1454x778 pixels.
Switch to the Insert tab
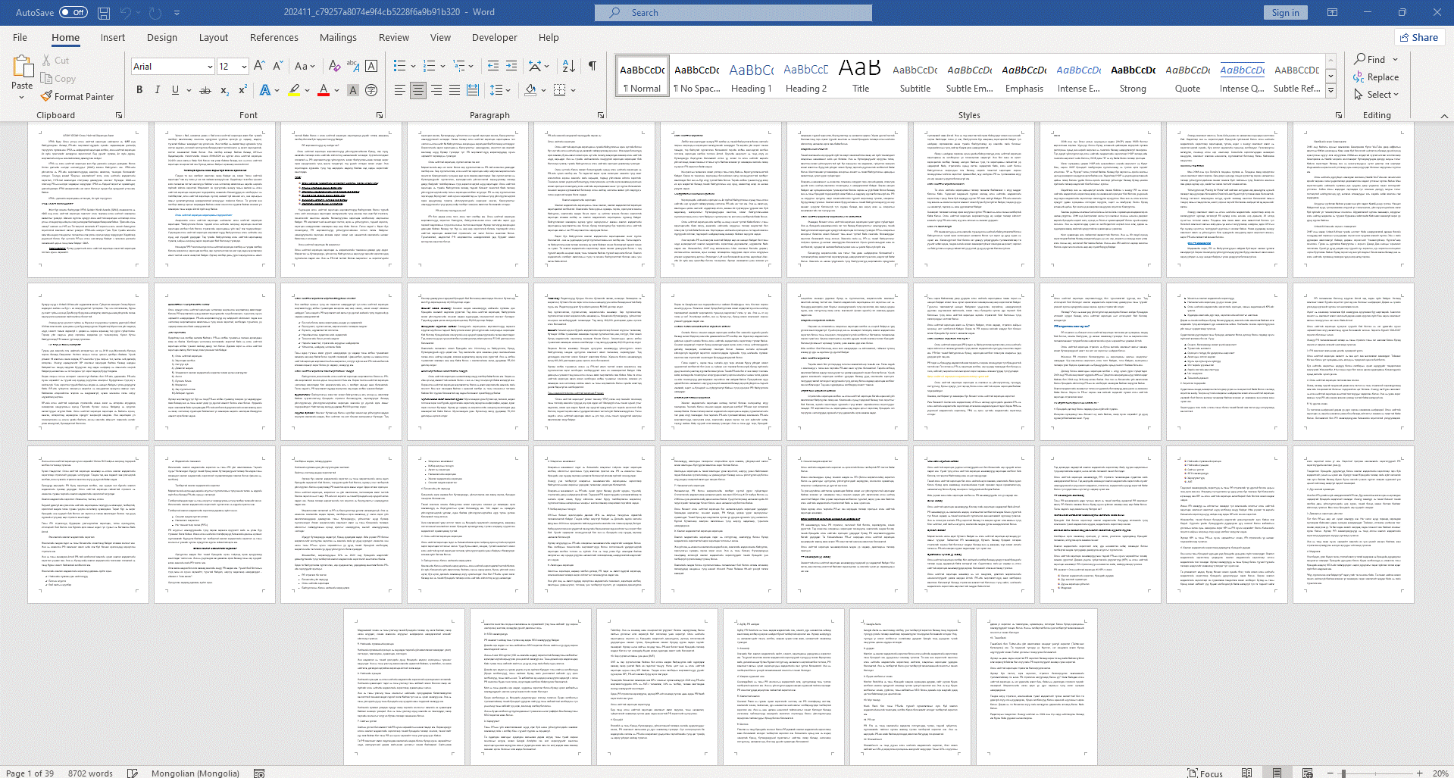coord(113,37)
